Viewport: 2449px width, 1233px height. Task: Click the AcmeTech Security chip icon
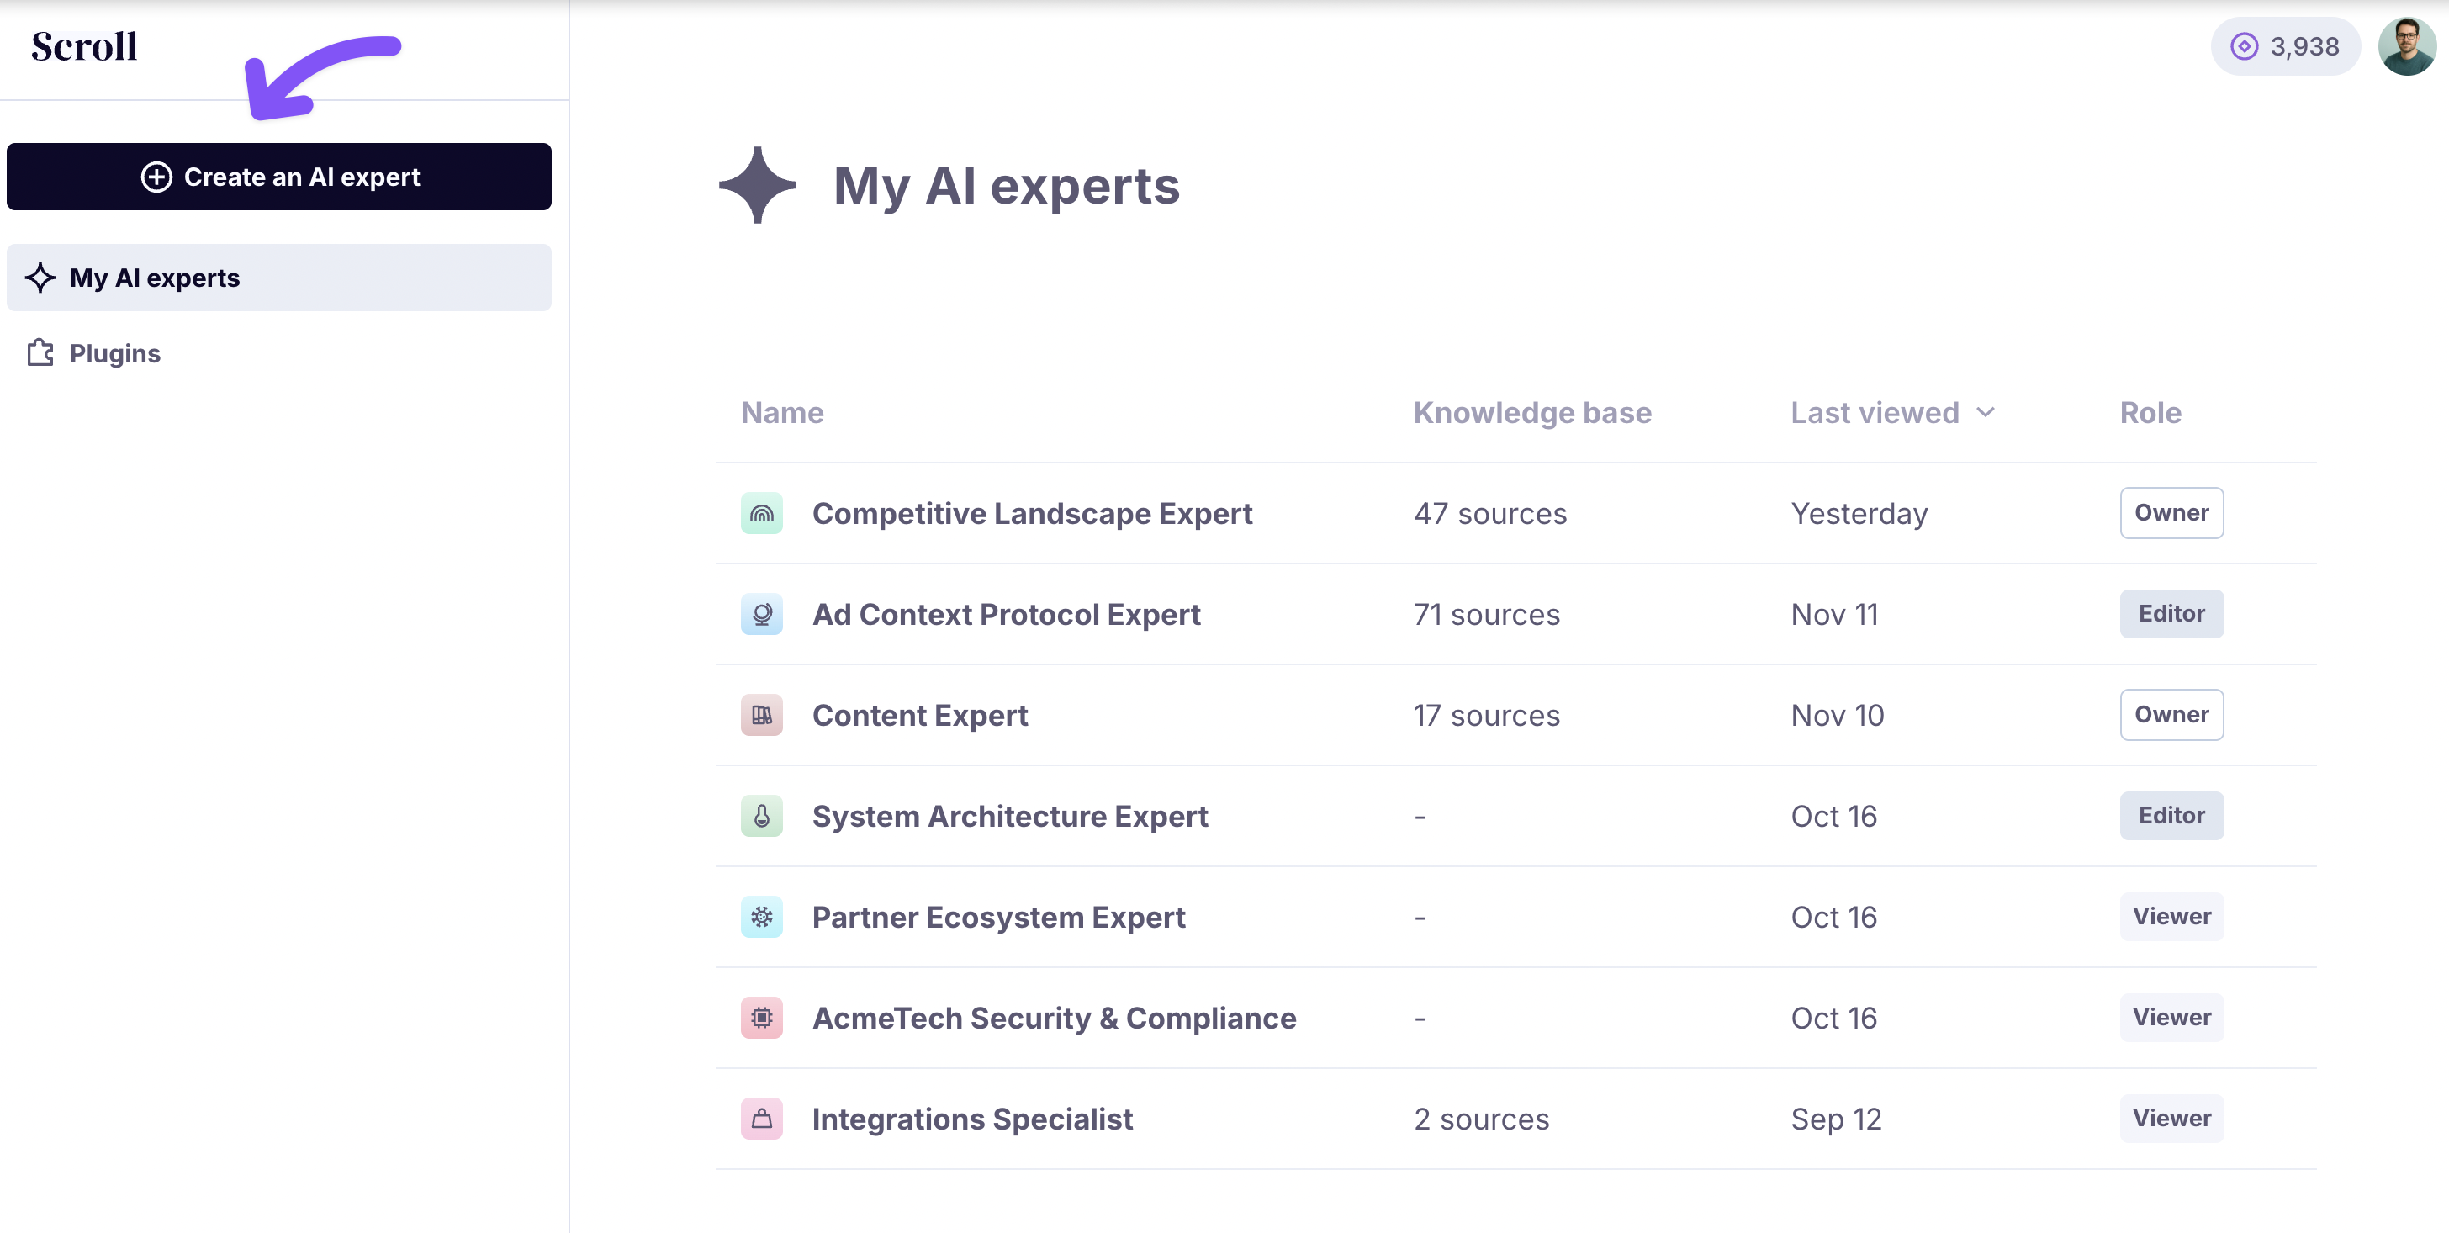click(x=761, y=1017)
